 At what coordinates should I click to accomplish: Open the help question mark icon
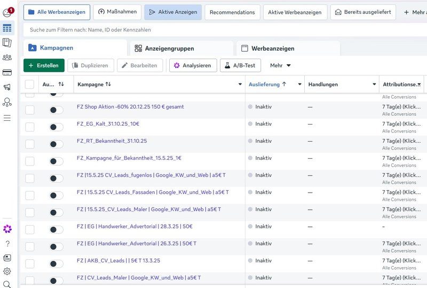pyautogui.click(x=7, y=243)
